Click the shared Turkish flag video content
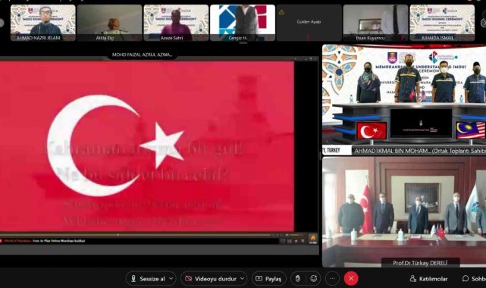 click(x=146, y=146)
